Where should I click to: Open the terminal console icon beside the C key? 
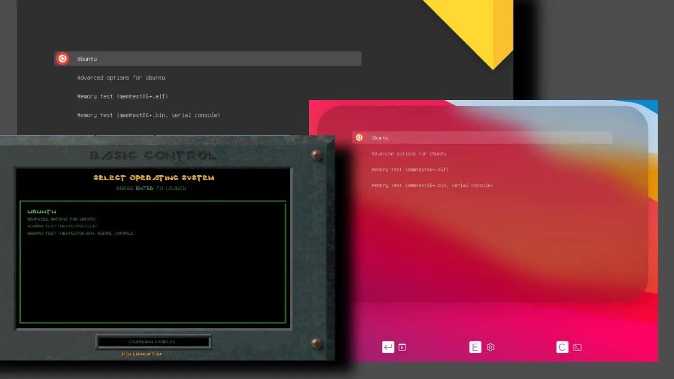[x=578, y=347]
